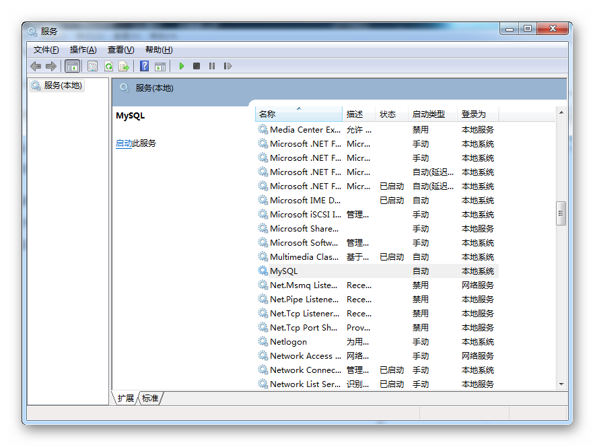This screenshot has width=595, height=447.
Task: Click the MySQL heading in detail pane
Action: [130, 116]
